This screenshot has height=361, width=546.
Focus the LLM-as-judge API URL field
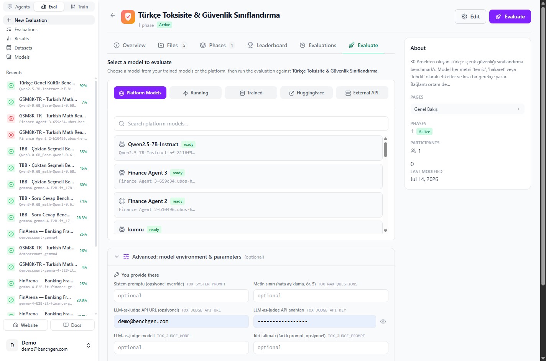181,321
